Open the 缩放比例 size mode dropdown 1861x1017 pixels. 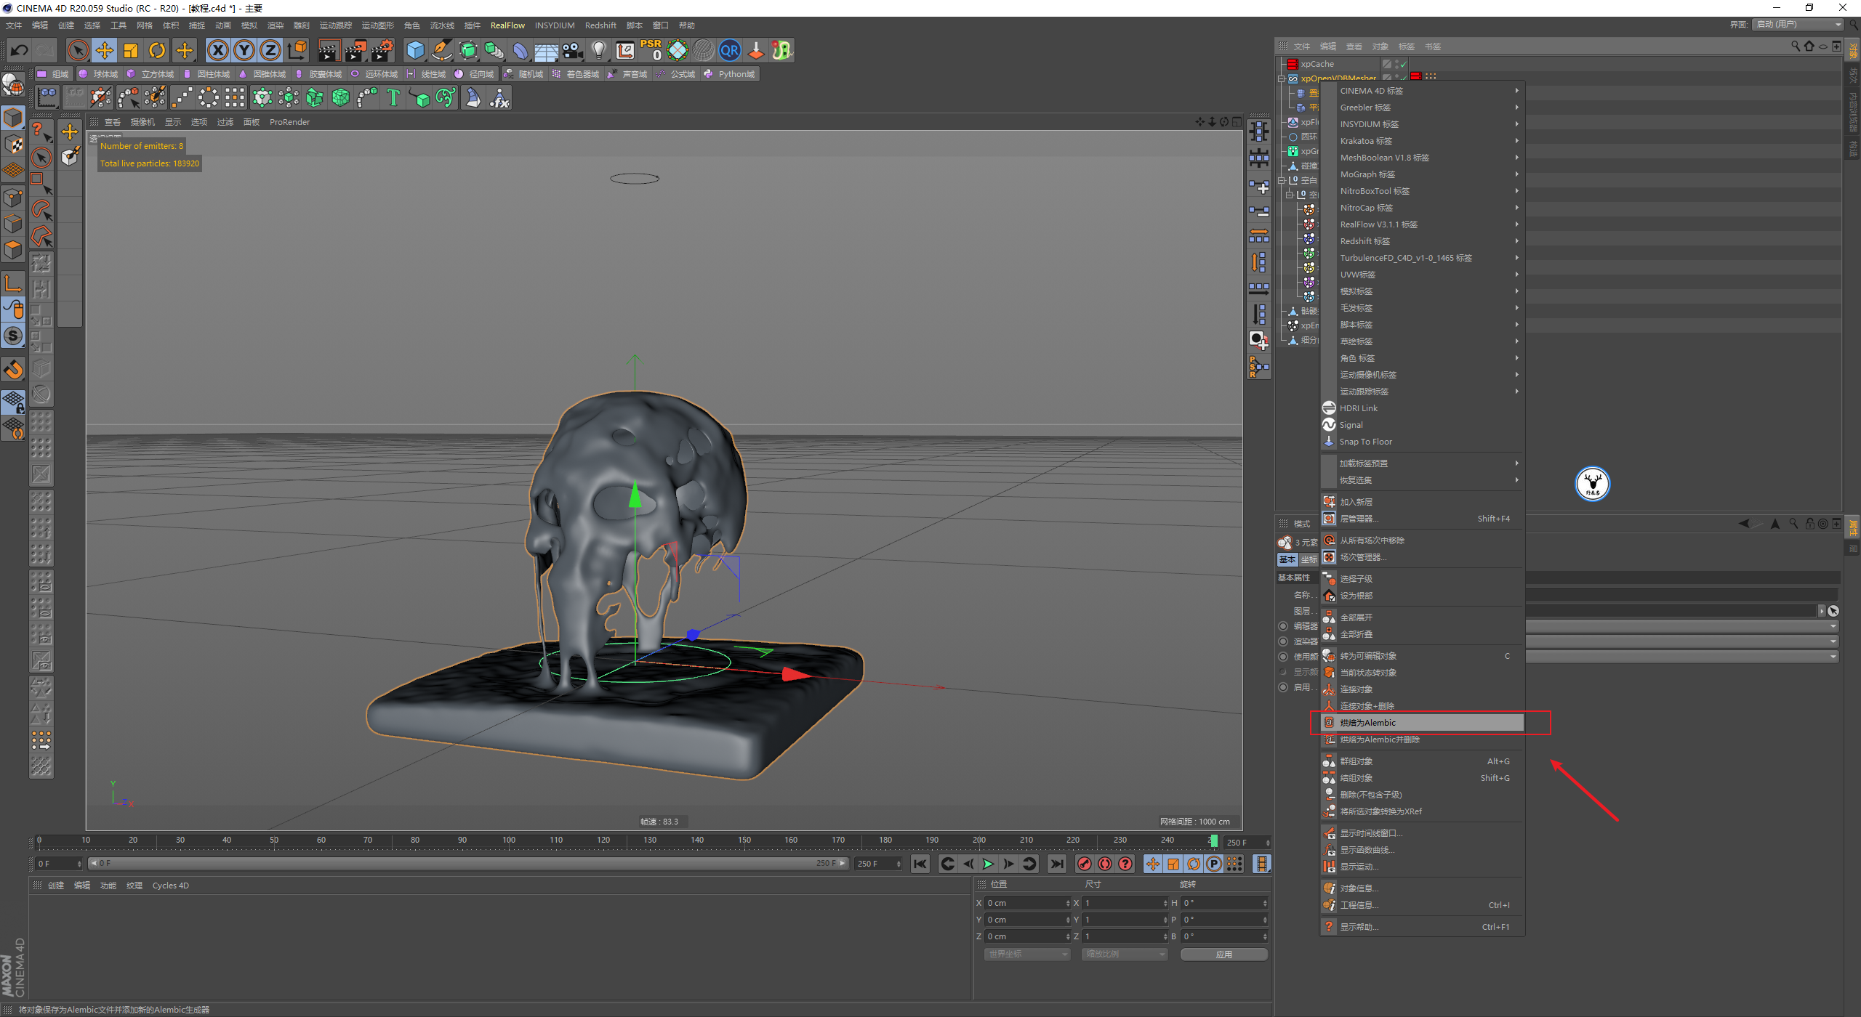[x=1125, y=955]
